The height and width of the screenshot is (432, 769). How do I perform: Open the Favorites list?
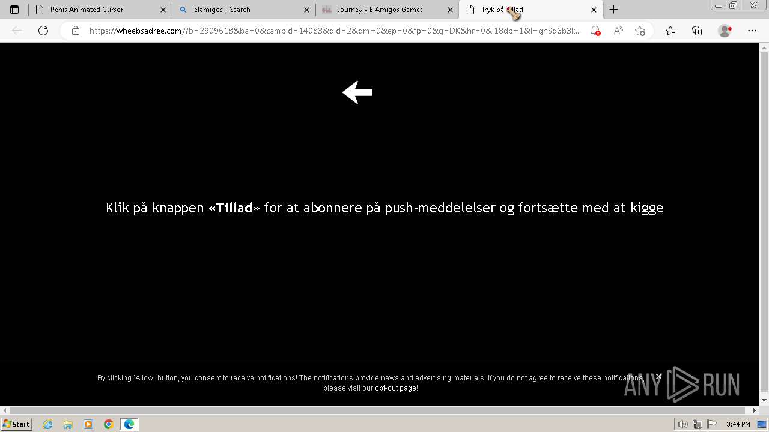point(670,31)
